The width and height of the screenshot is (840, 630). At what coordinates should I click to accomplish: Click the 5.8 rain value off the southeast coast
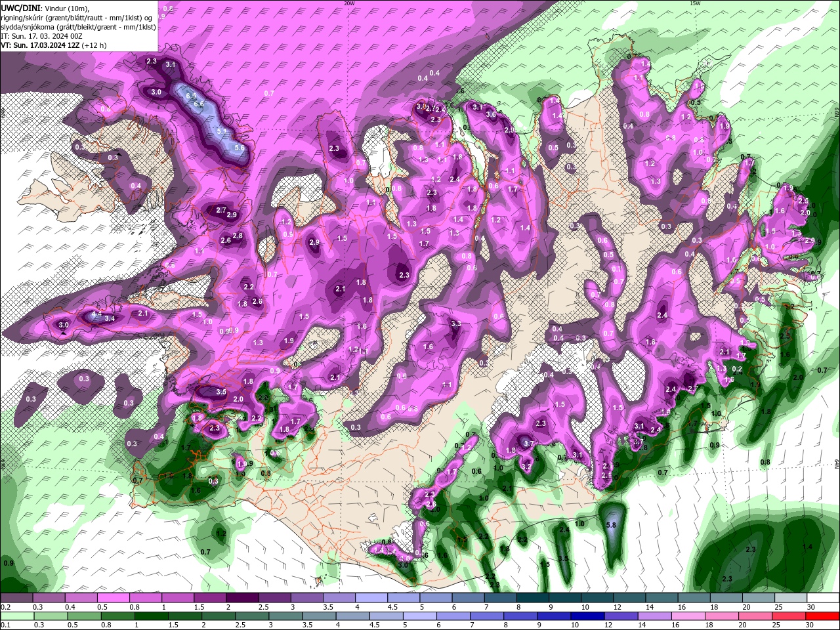click(x=610, y=525)
